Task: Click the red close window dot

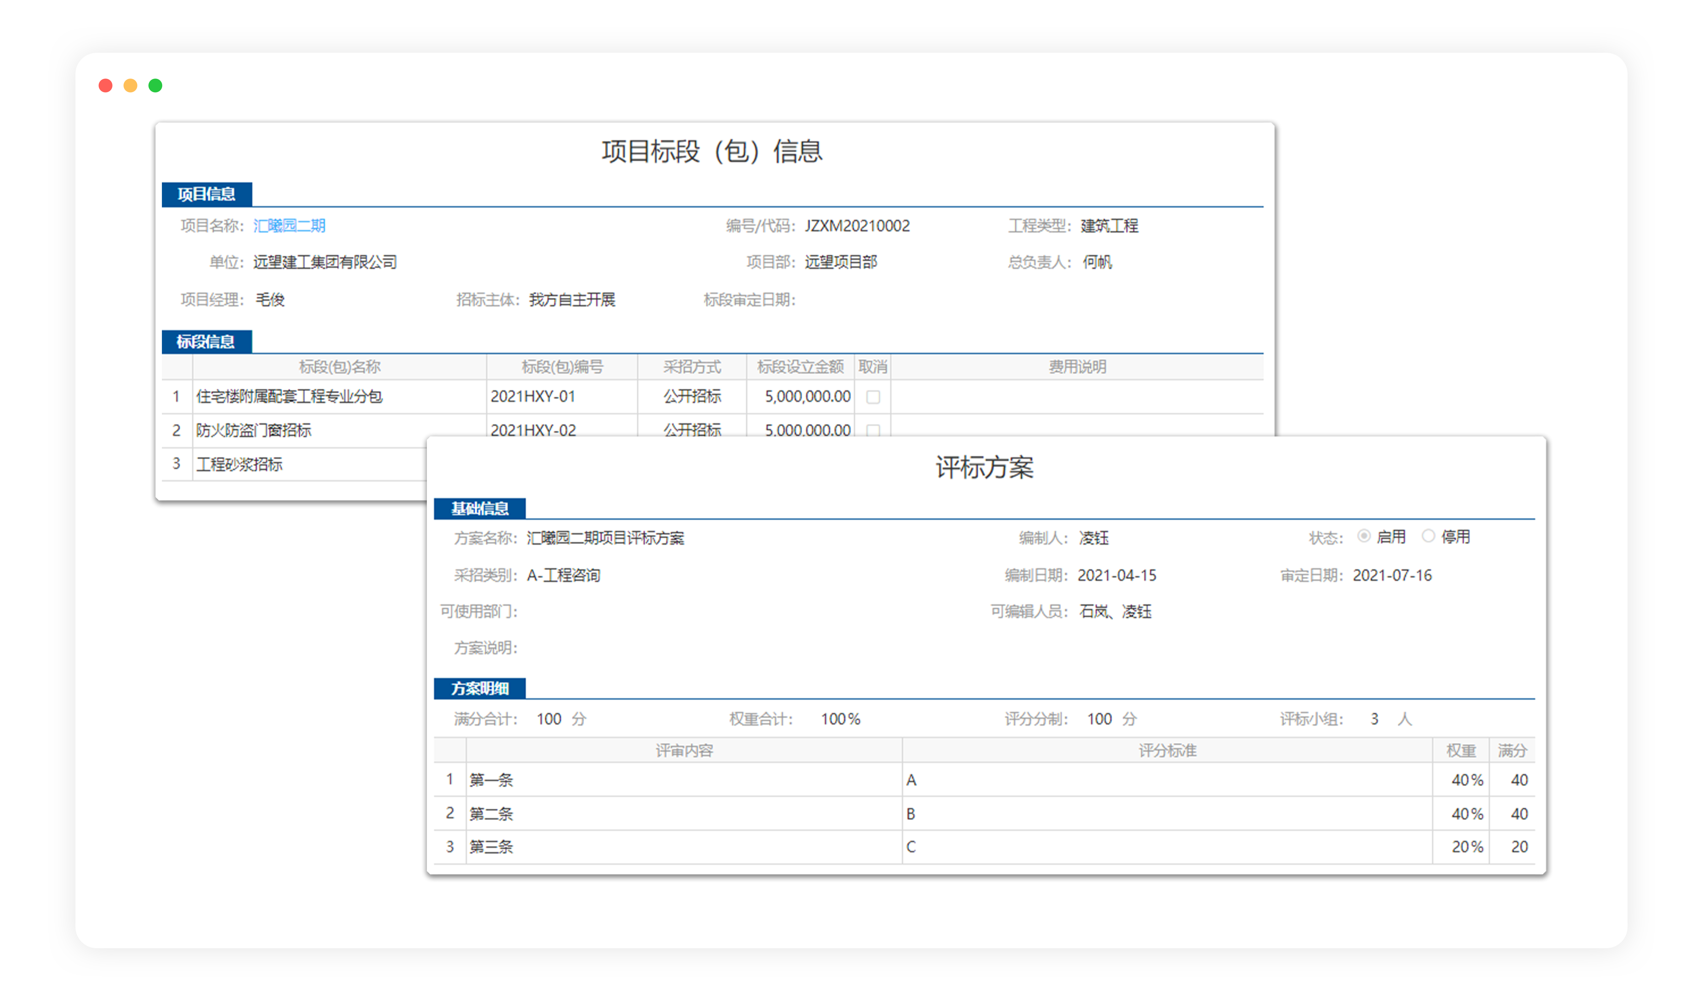Action: [105, 86]
